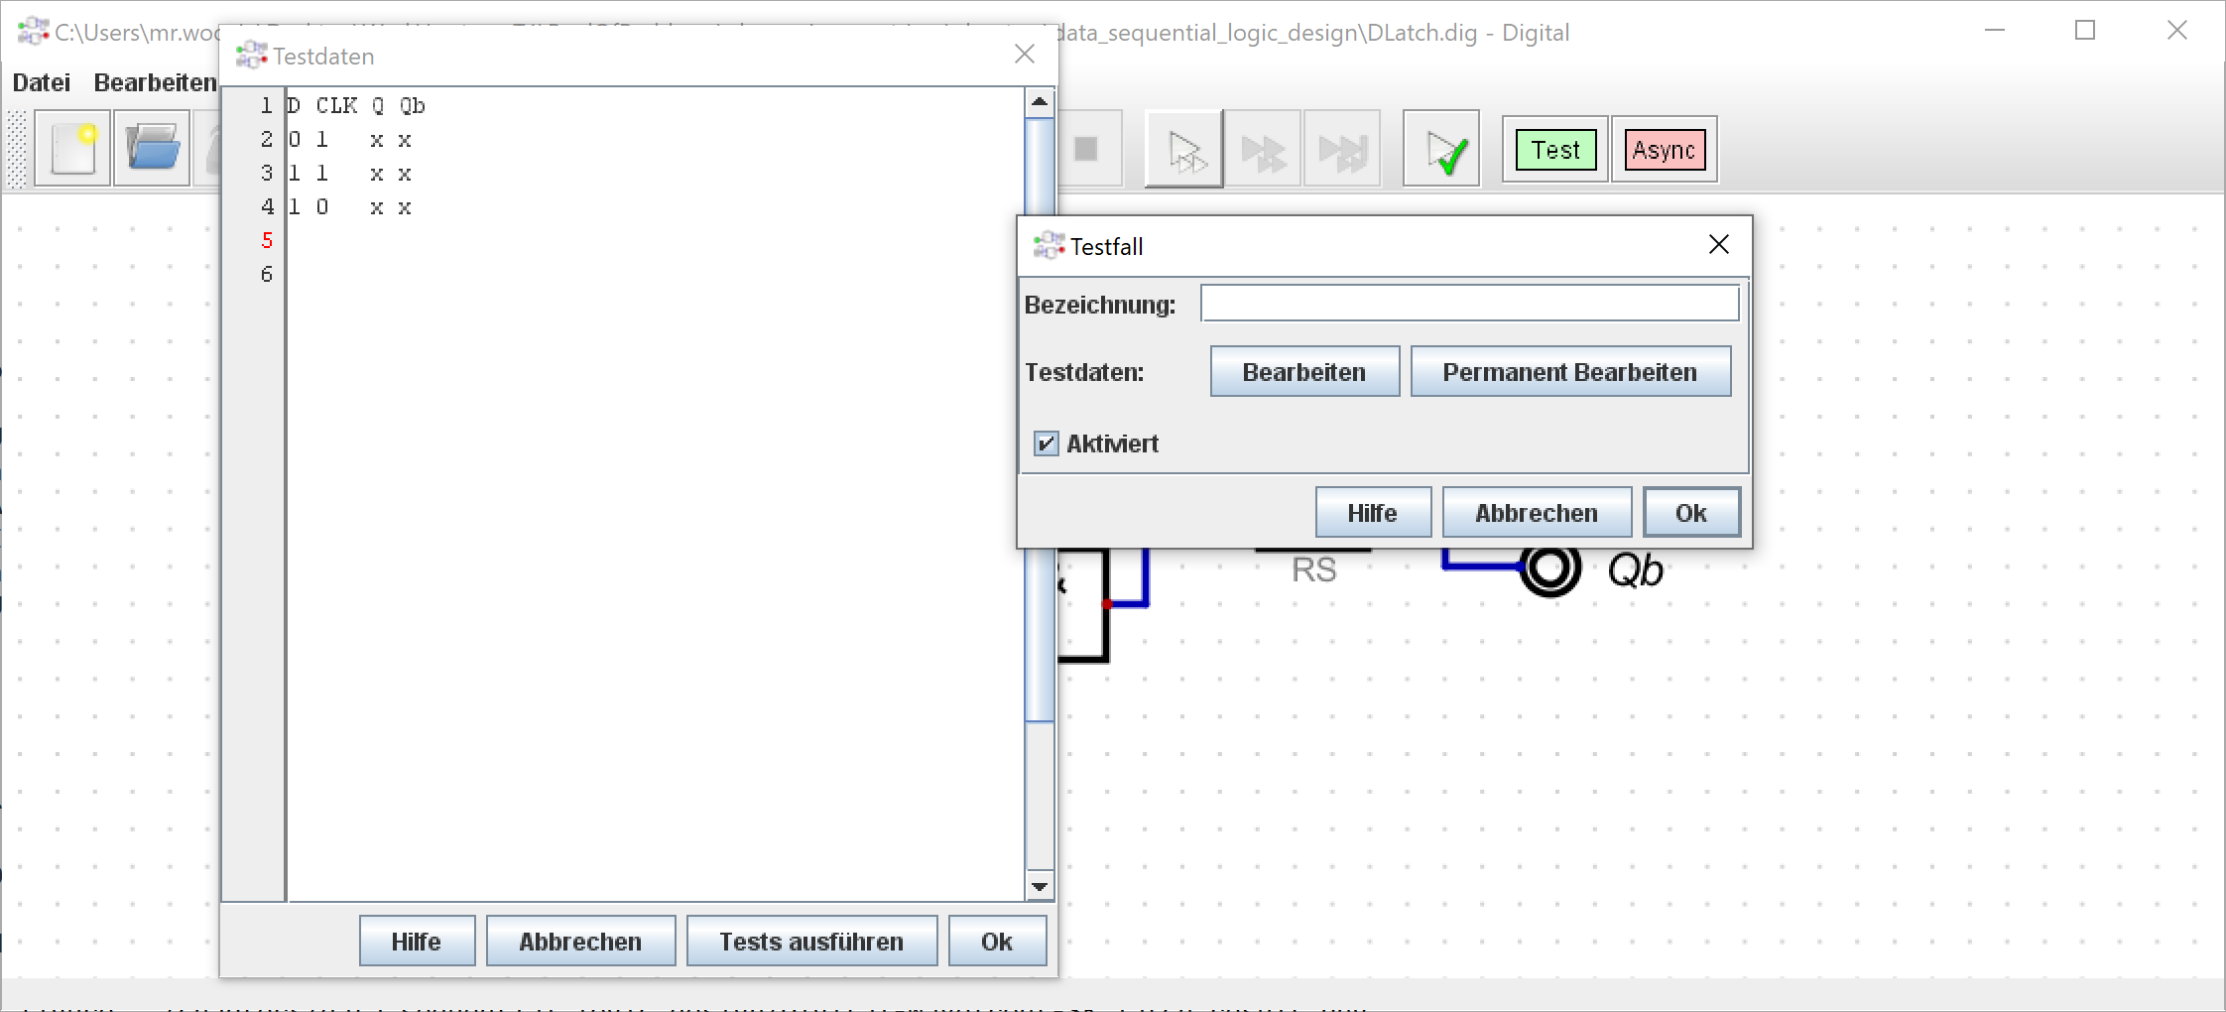The height and width of the screenshot is (1012, 2226).
Task: Click scrollbar up arrow in Testdaten
Action: 1040,101
